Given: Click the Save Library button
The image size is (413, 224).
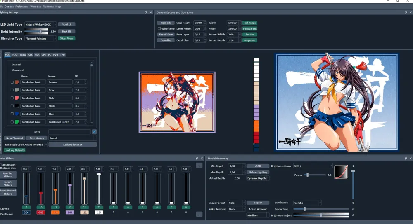Looking at the screenshot, I should click(x=37, y=138).
